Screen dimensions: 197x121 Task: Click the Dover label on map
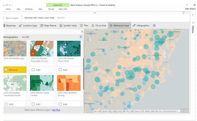(171, 40)
